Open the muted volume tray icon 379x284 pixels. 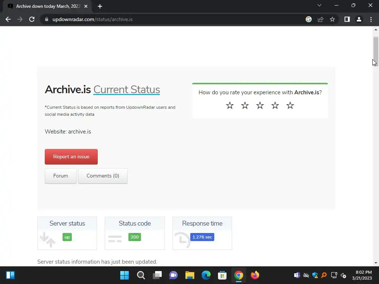click(343, 275)
